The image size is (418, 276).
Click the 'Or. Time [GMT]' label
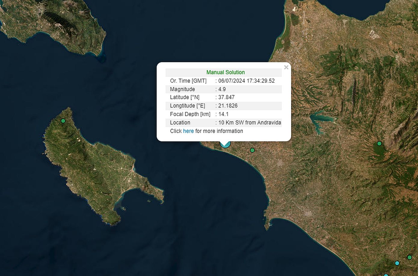pos(188,81)
